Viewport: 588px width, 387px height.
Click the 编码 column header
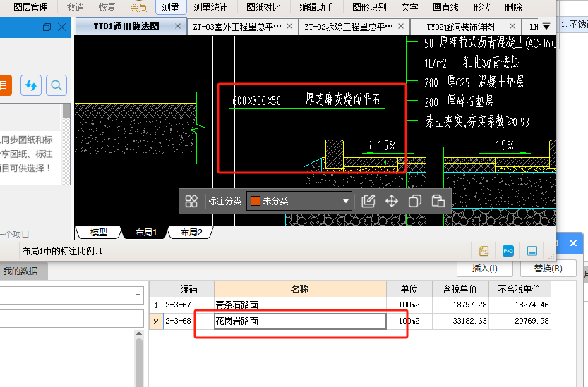coord(188,289)
